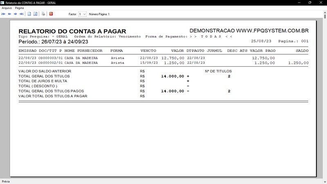The width and height of the screenshot is (327, 184).
Task: Click document C0000002/01 in second row
Action: [x=50, y=63]
